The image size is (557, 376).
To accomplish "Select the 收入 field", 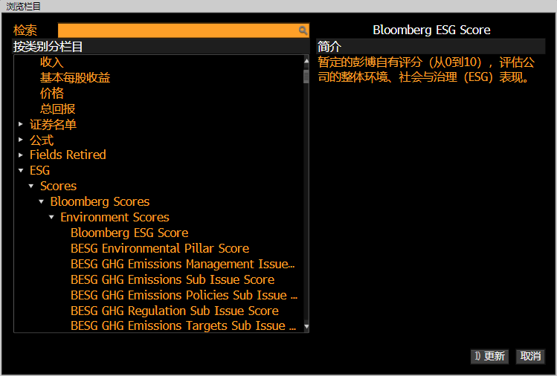I will coord(52,62).
